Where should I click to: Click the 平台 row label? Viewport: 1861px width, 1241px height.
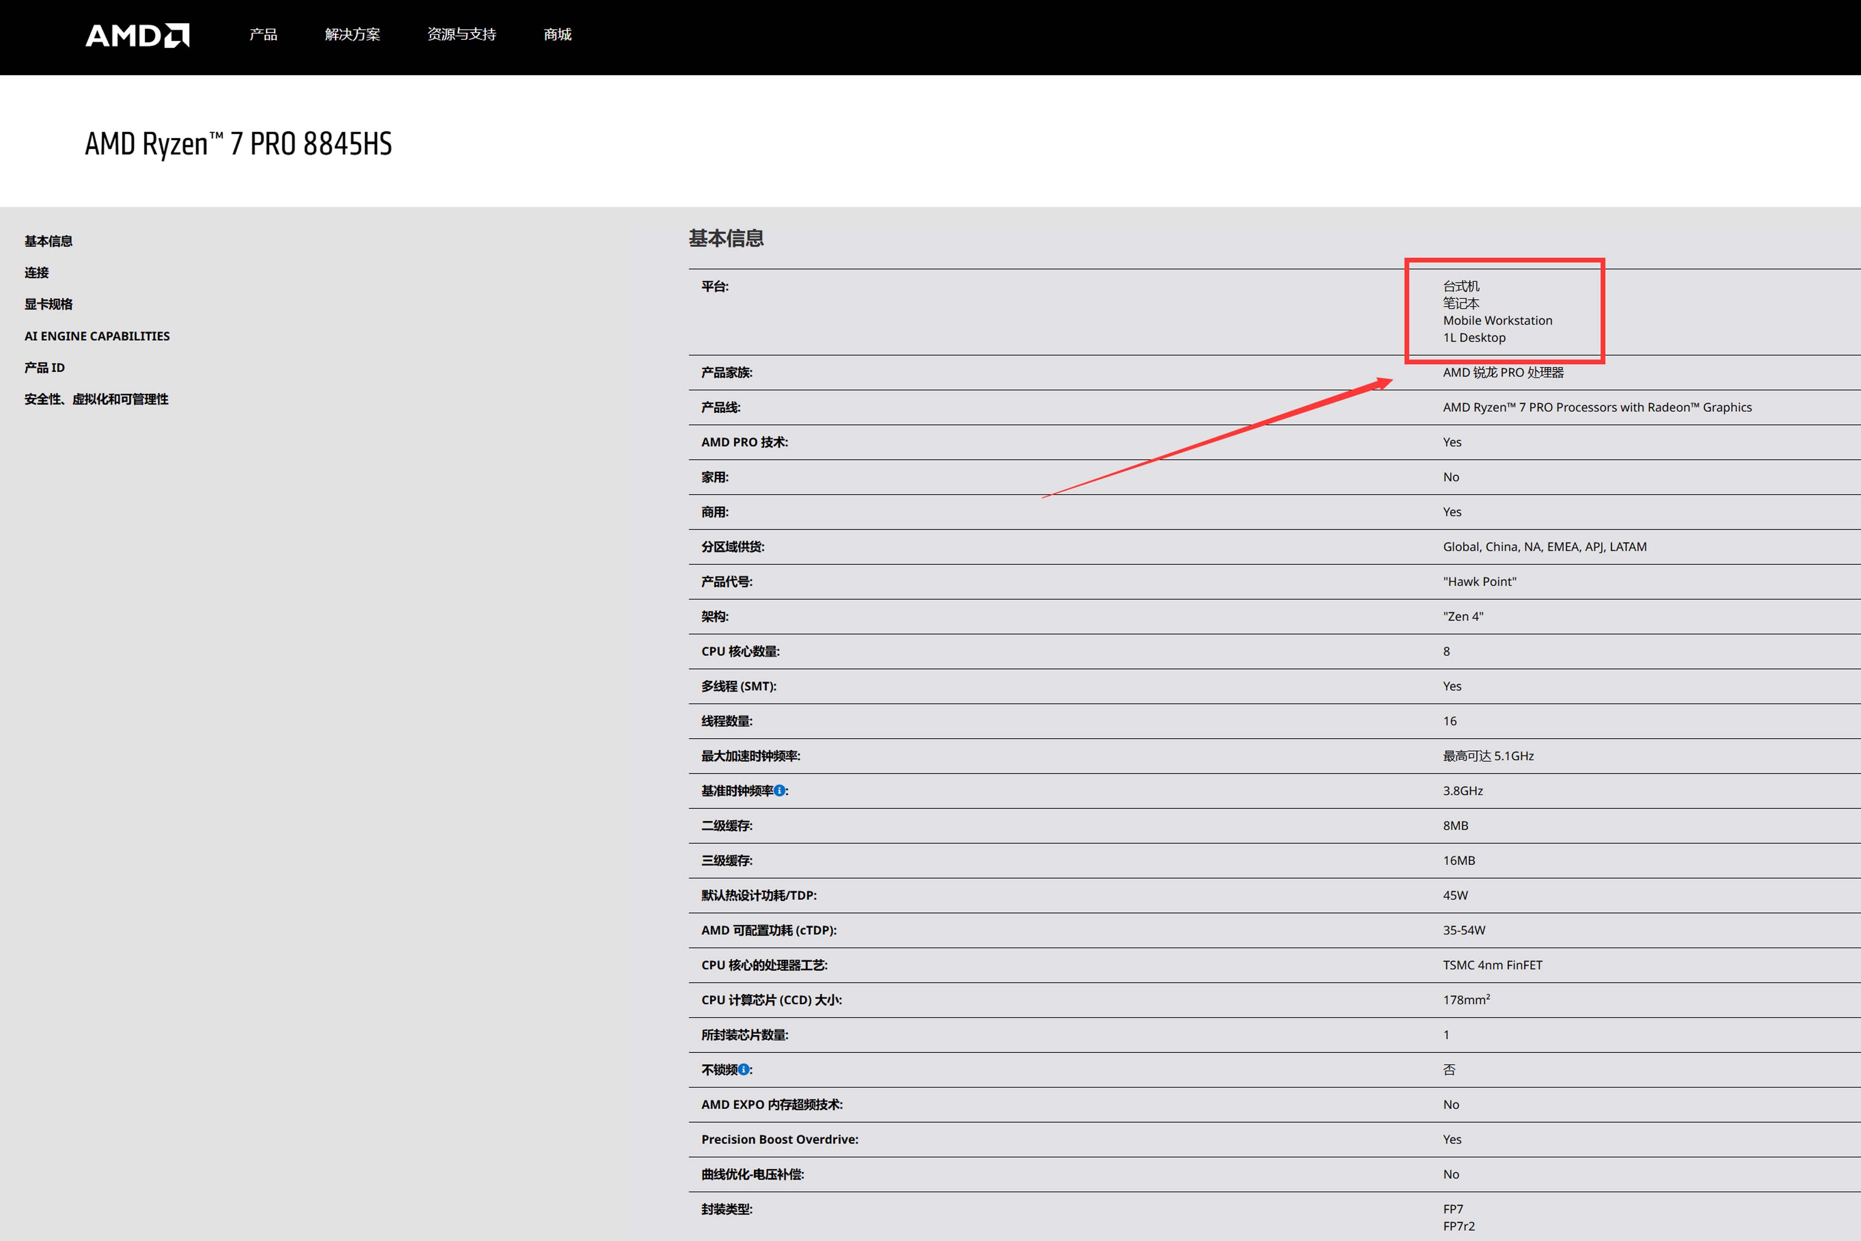coord(714,287)
